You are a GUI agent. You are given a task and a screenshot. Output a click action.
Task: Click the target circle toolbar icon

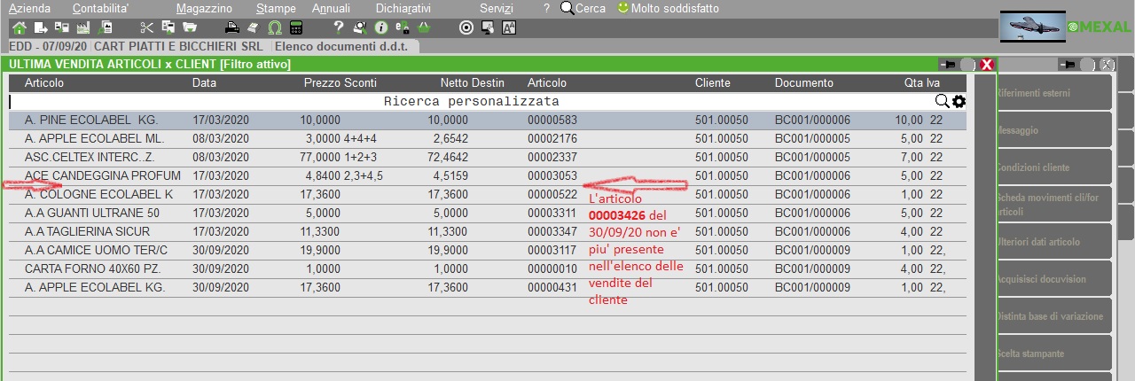click(466, 27)
